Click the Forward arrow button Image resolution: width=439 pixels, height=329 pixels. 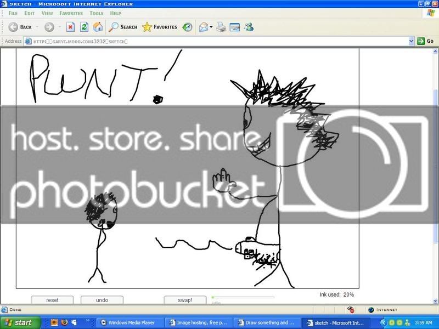(49, 27)
